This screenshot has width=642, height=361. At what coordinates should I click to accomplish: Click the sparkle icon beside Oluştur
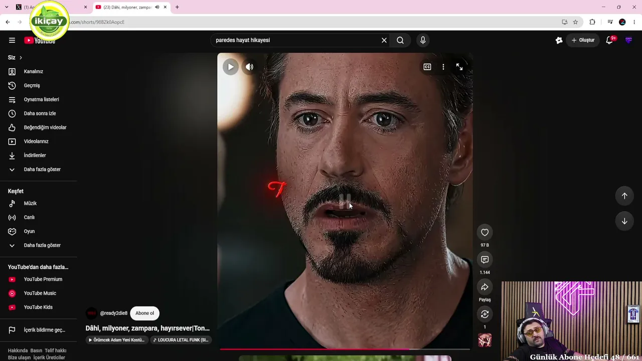[x=559, y=40]
